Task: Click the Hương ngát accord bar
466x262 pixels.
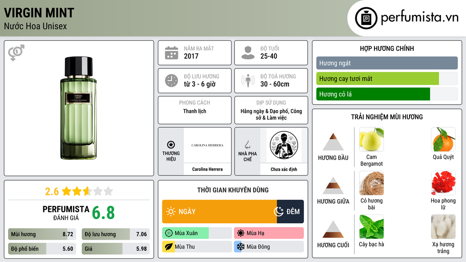Action: [387, 63]
